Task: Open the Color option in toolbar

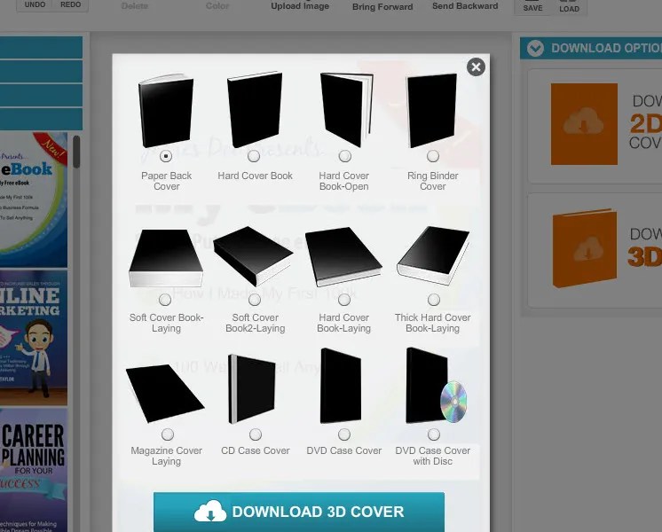Action: (x=217, y=6)
